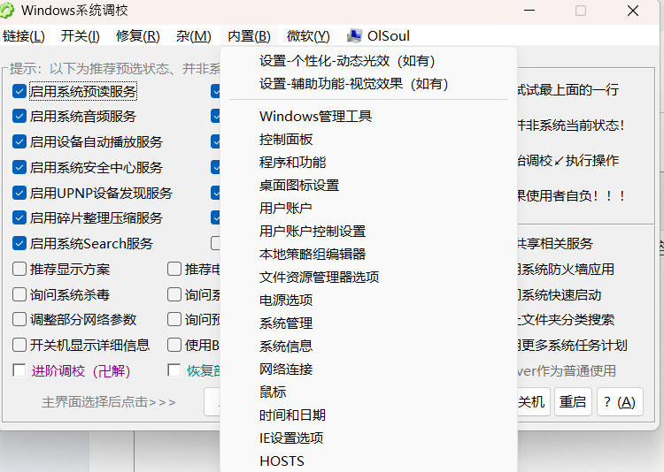
Task: Open 鼠标 settings from the menu
Action: click(x=368, y=392)
